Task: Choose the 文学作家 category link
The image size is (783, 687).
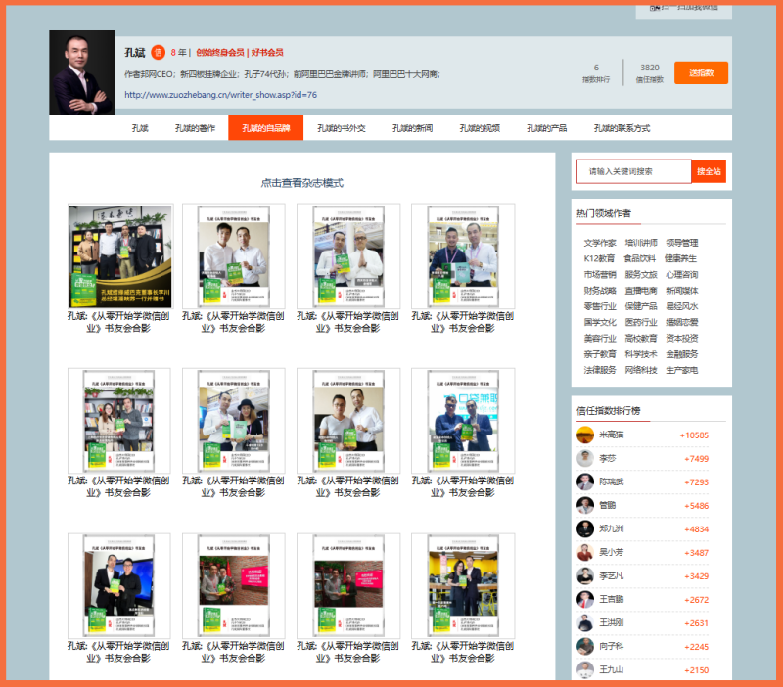Action: pos(600,243)
